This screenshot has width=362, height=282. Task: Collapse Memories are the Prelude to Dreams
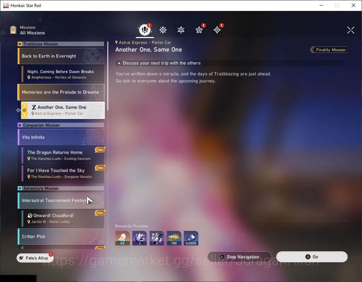point(61,92)
